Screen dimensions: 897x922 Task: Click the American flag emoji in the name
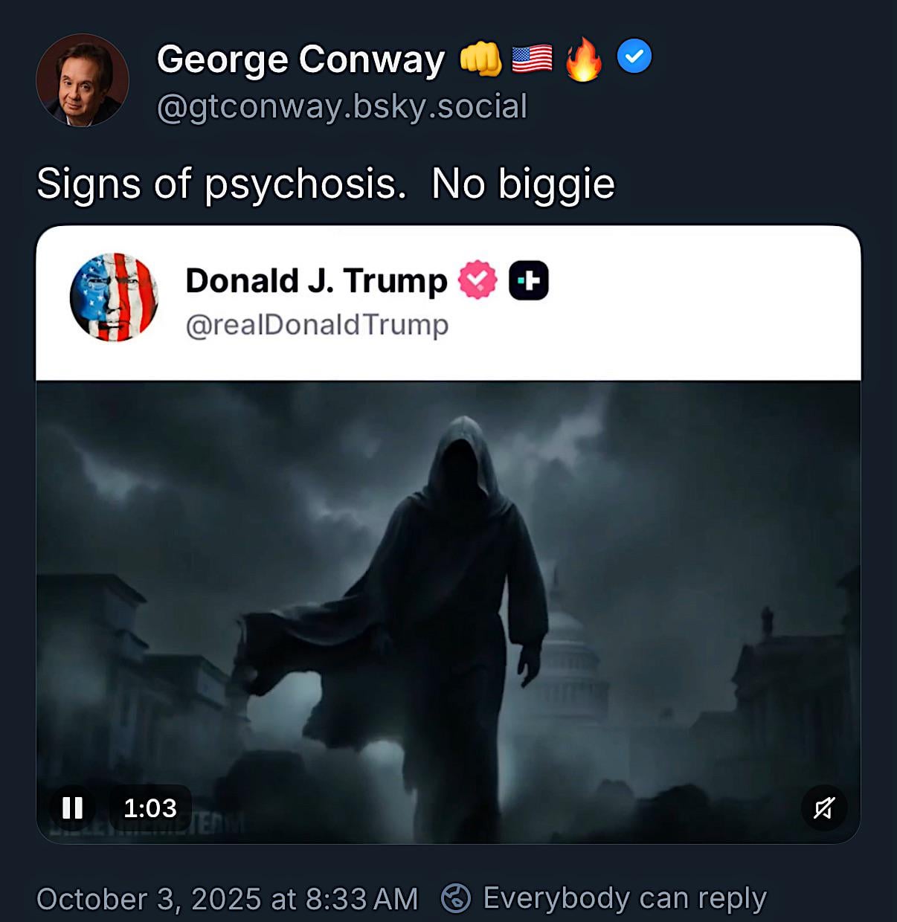532,59
